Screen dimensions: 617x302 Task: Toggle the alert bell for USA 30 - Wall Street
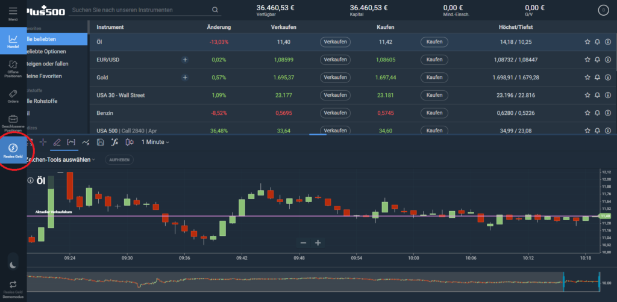597,95
